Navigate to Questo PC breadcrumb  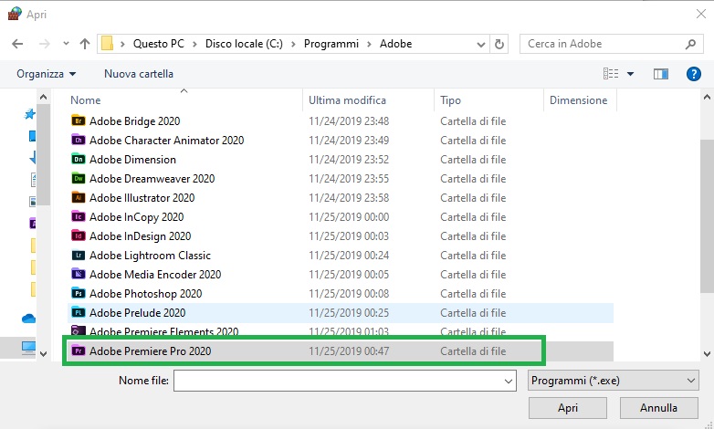click(x=159, y=44)
